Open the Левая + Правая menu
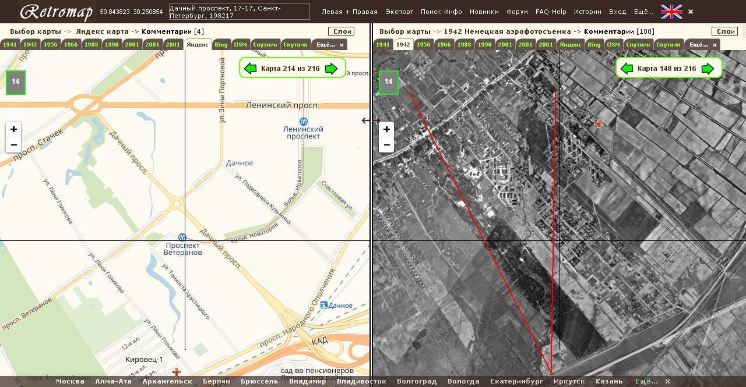The height and width of the screenshot is (387, 746). pos(350,12)
